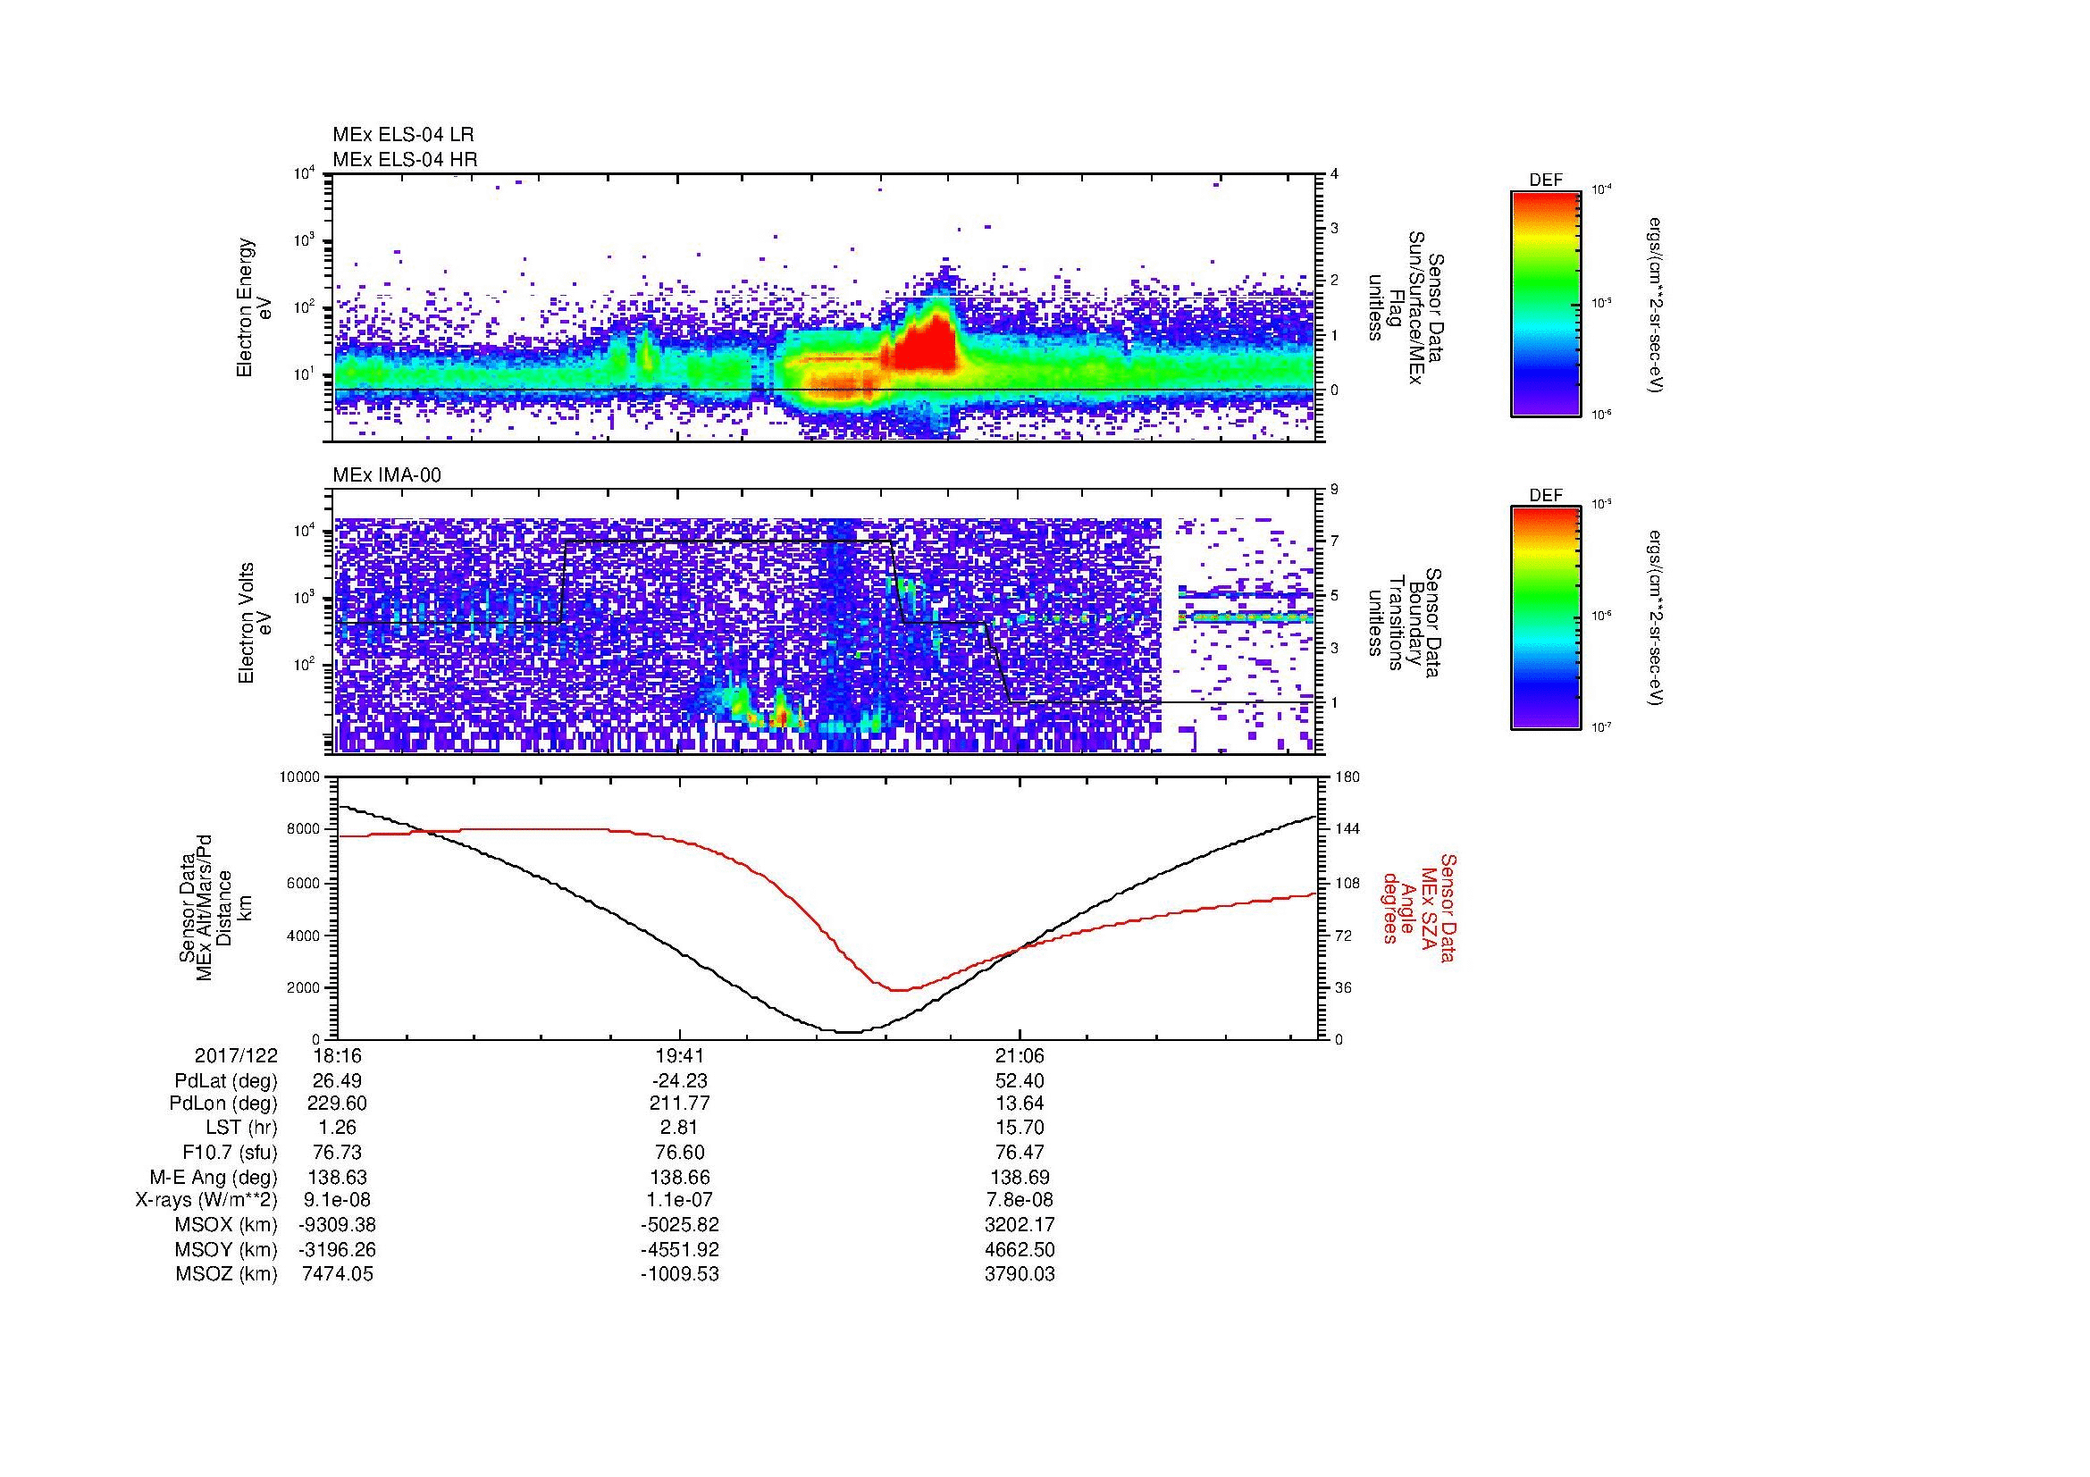Select PdLon value '211.77'

679,1104
